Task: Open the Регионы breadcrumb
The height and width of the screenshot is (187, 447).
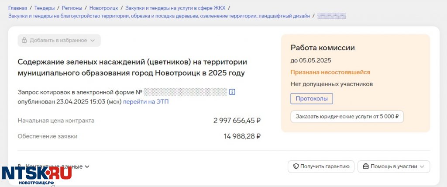Action: pos(72,8)
